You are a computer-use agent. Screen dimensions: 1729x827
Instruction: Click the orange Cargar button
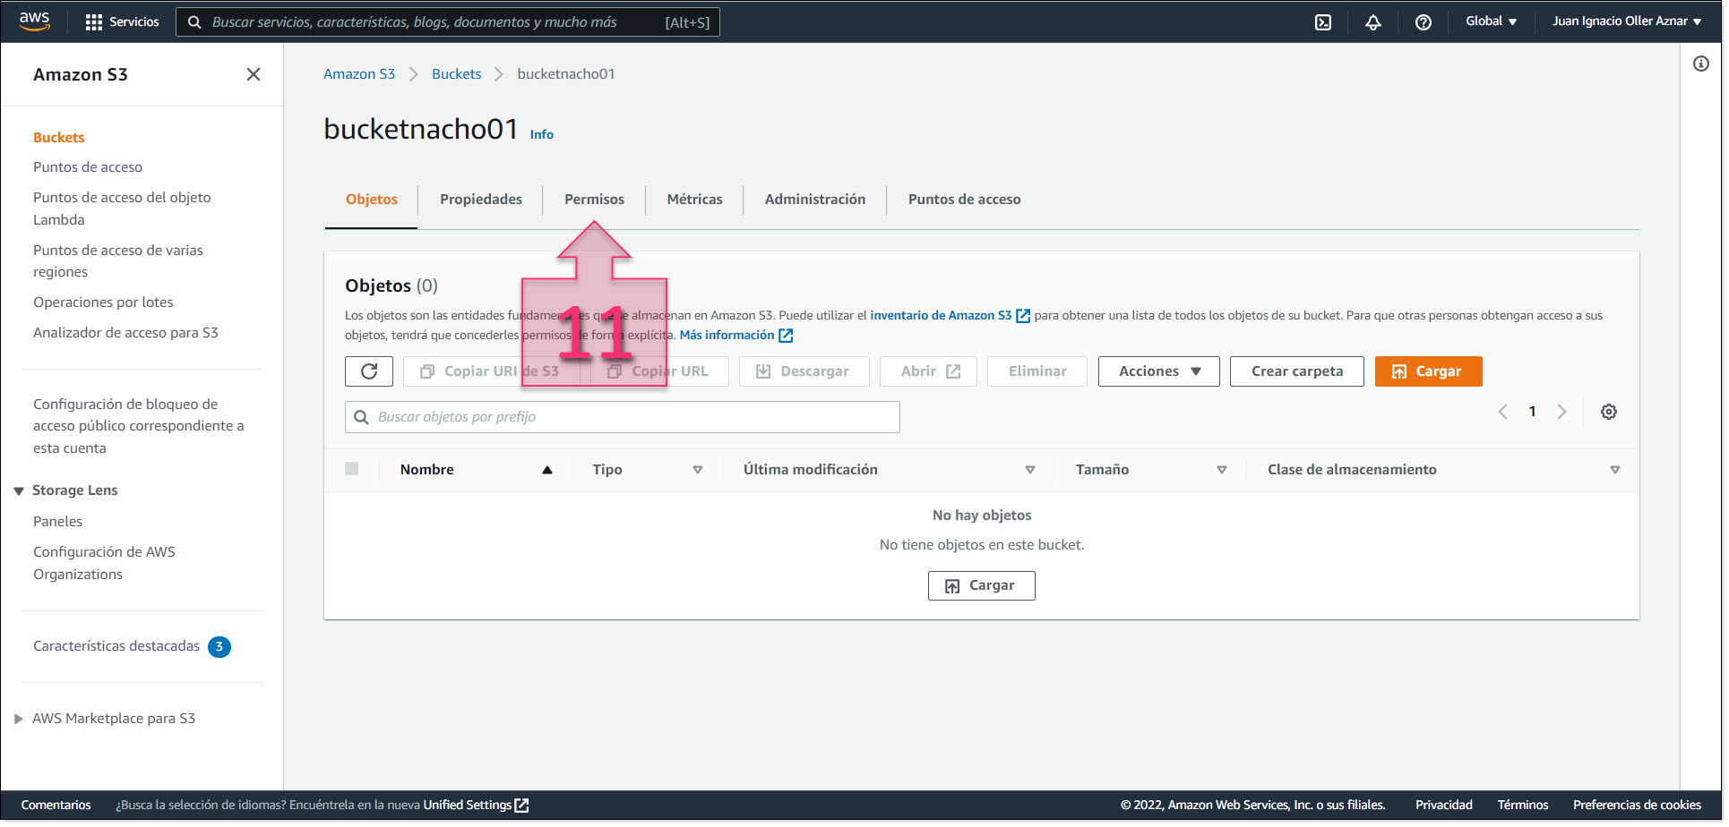(1427, 371)
